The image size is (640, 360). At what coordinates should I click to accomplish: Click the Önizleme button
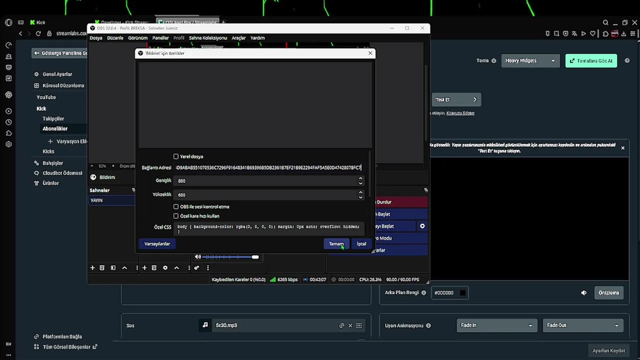(x=608, y=293)
